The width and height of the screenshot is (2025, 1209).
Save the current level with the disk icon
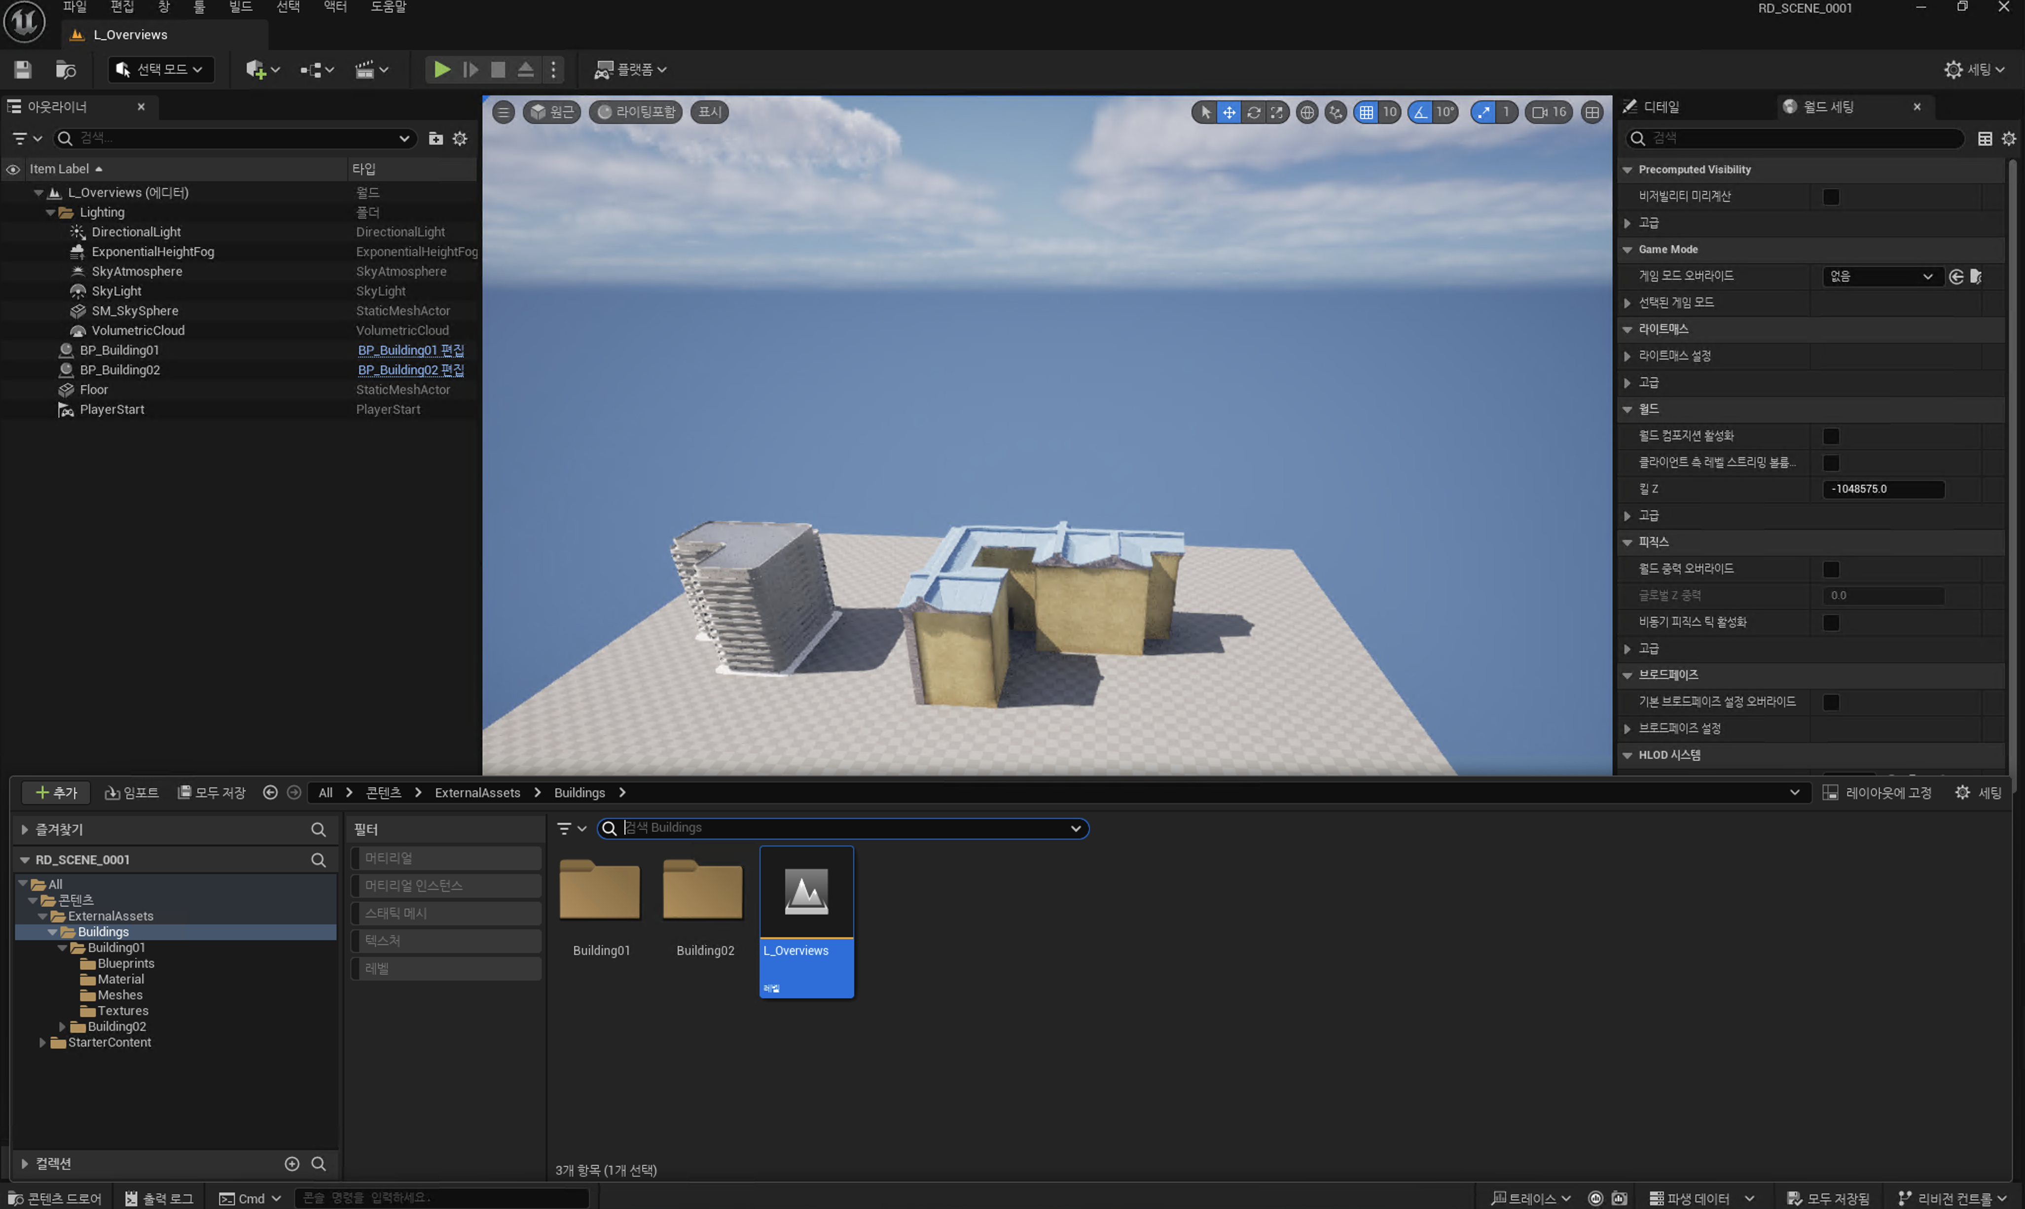(22, 69)
